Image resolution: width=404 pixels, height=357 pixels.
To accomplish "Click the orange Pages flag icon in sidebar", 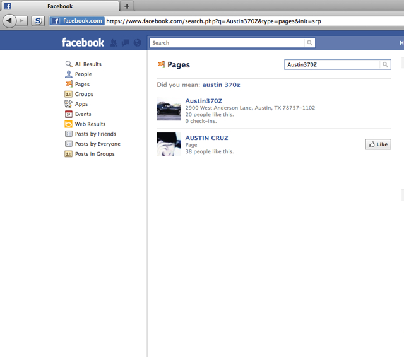I will point(69,84).
